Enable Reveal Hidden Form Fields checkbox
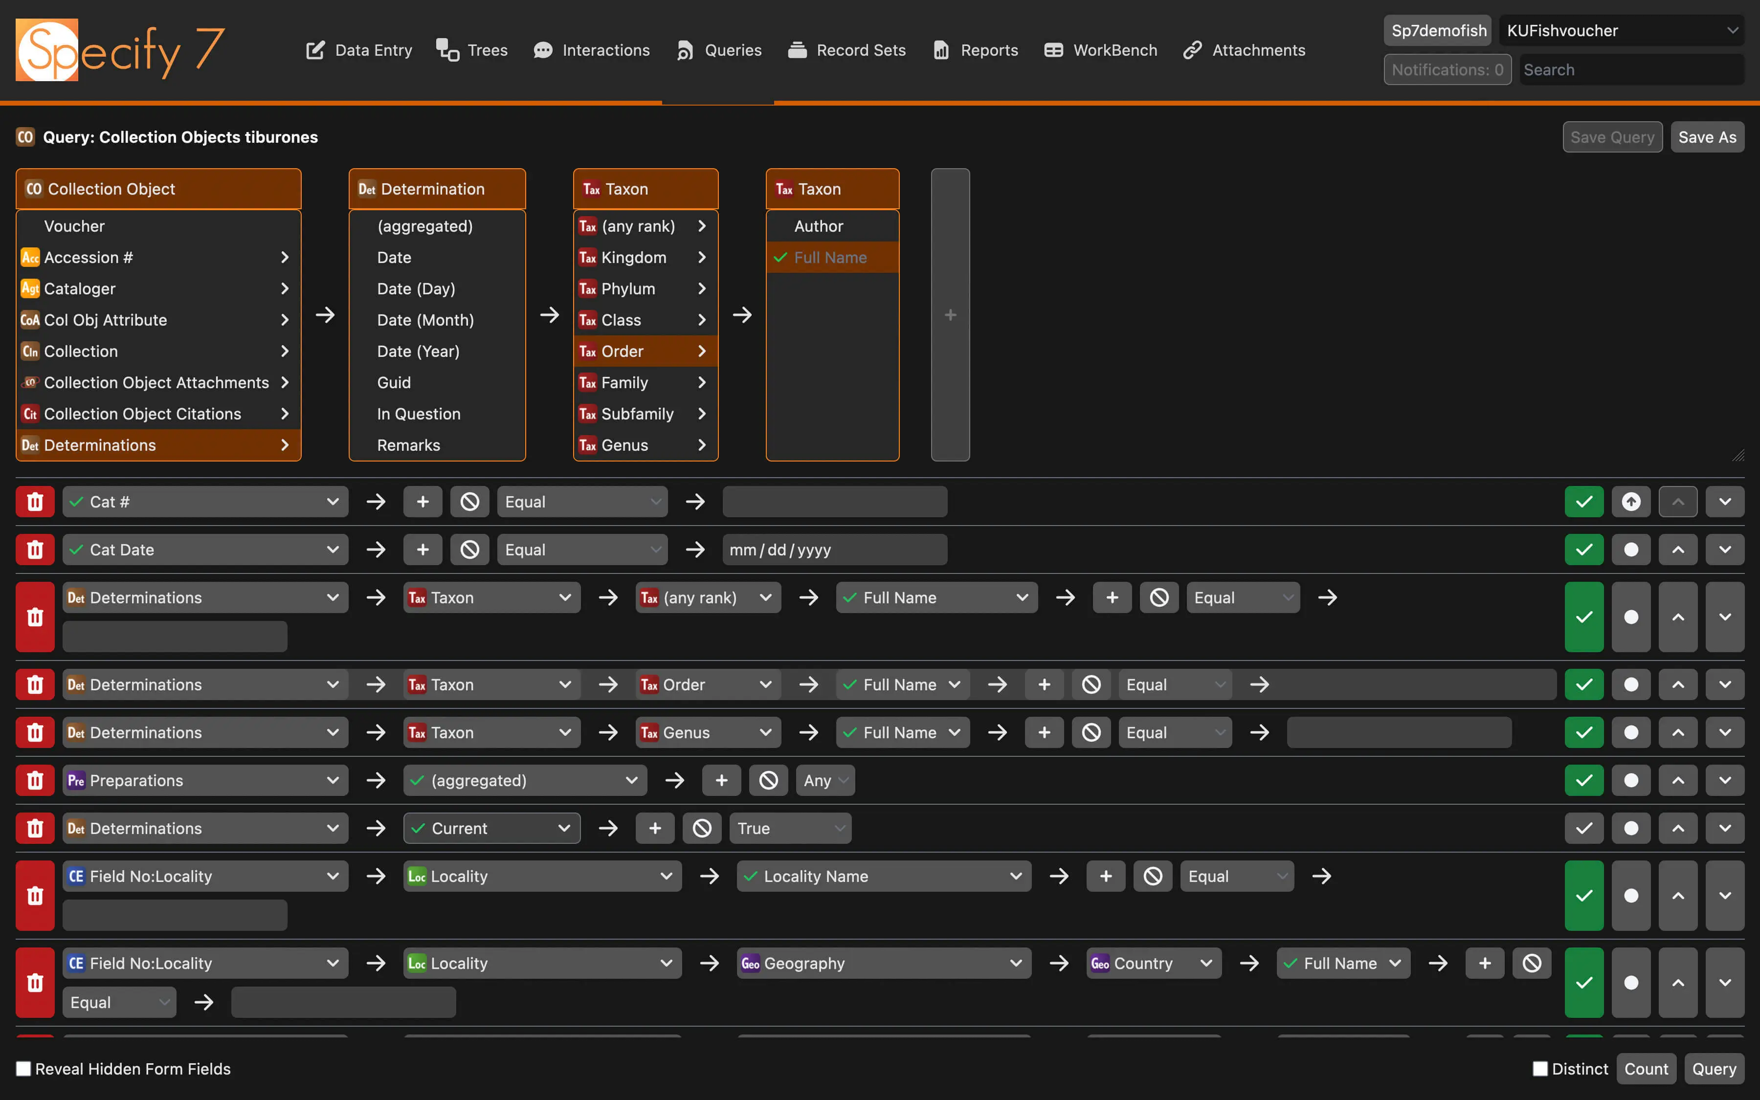Viewport: 1760px width, 1100px height. click(24, 1069)
